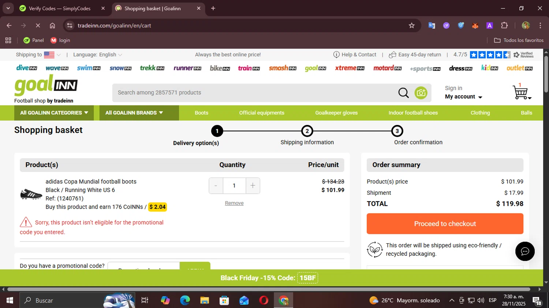Open the search magnifier icon
Image resolution: width=549 pixels, height=308 pixels.
[403, 93]
